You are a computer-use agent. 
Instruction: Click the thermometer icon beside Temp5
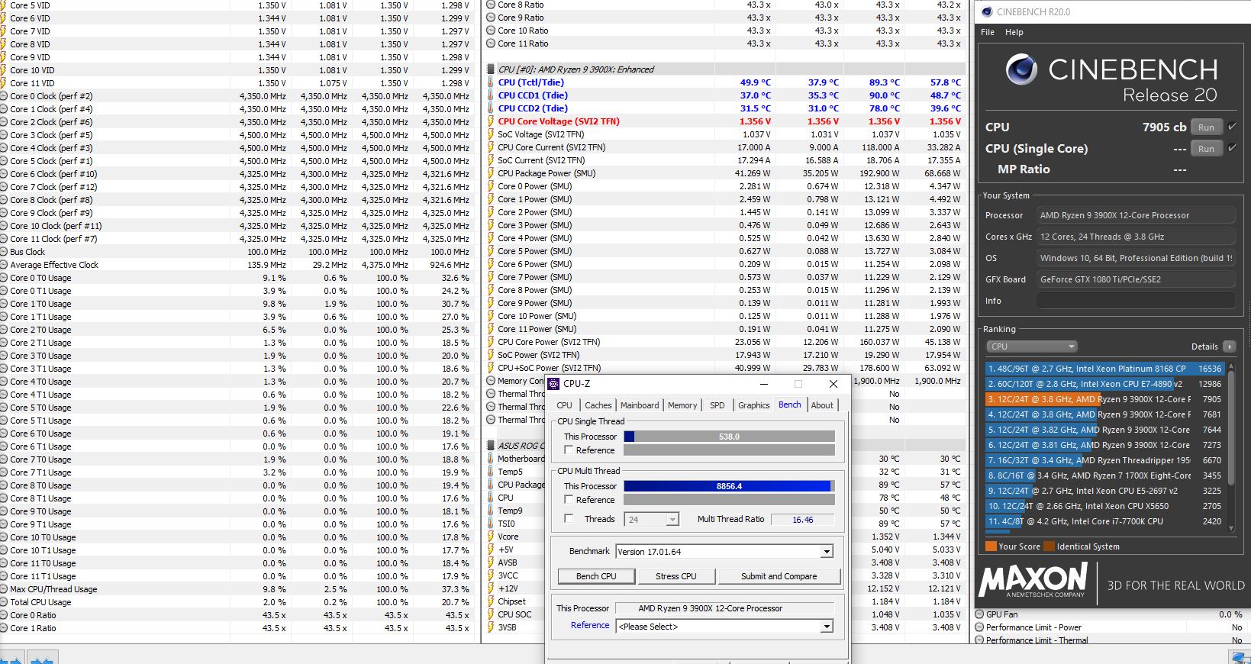(491, 472)
